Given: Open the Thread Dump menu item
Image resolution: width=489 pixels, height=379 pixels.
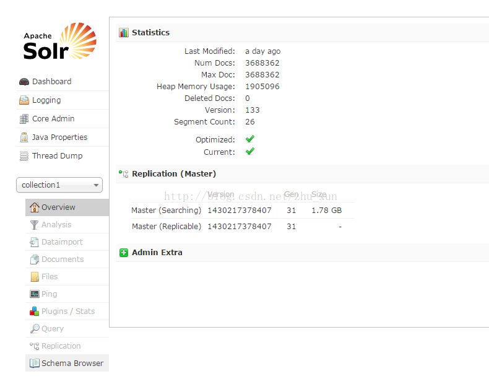Looking at the screenshot, I should (63, 155).
